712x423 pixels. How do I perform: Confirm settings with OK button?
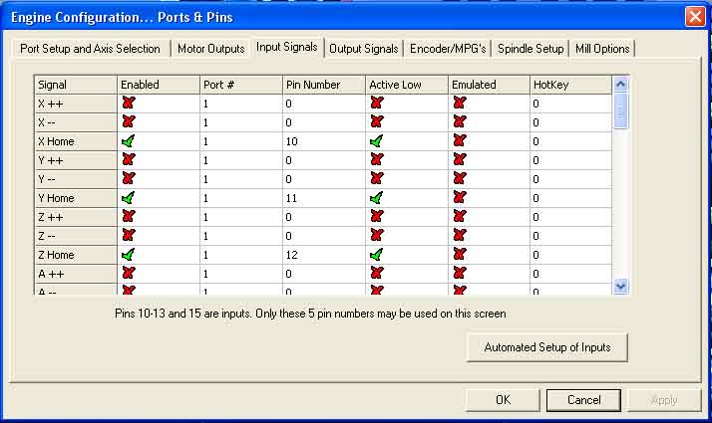pyautogui.click(x=503, y=400)
